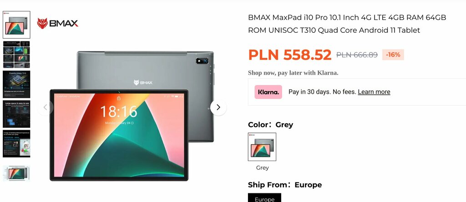View the Powerful Unisoc T310 thumbnail
This screenshot has width=466, height=202.
[x=16, y=84]
